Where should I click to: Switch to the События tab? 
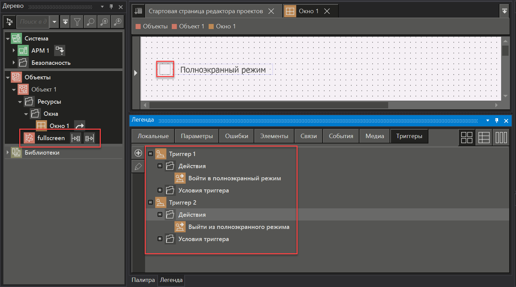click(x=341, y=136)
